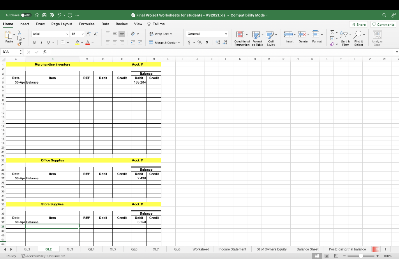This screenshot has height=259, width=399.
Task: Apply Comma style format
Action: click(x=207, y=42)
